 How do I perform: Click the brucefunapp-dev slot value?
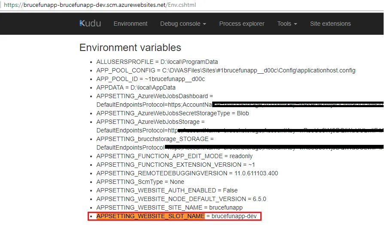click(234, 216)
